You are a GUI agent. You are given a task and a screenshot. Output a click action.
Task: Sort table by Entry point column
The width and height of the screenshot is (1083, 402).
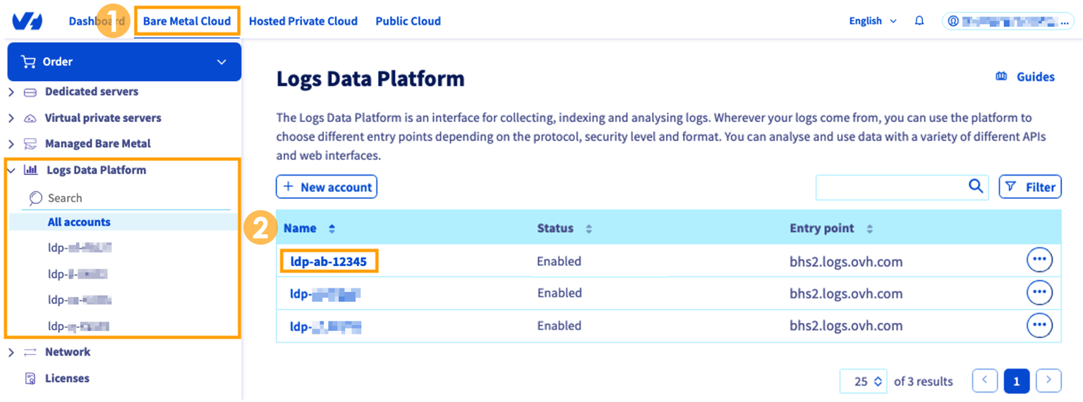coord(832,229)
